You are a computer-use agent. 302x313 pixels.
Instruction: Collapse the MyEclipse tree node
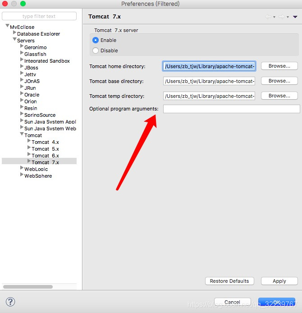7,26
